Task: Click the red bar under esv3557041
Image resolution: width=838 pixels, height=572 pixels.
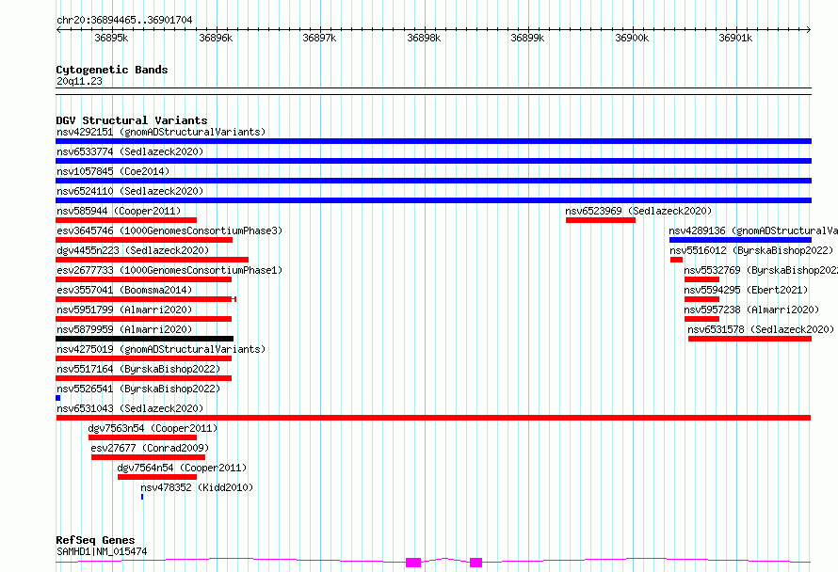Action: point(146,299)
